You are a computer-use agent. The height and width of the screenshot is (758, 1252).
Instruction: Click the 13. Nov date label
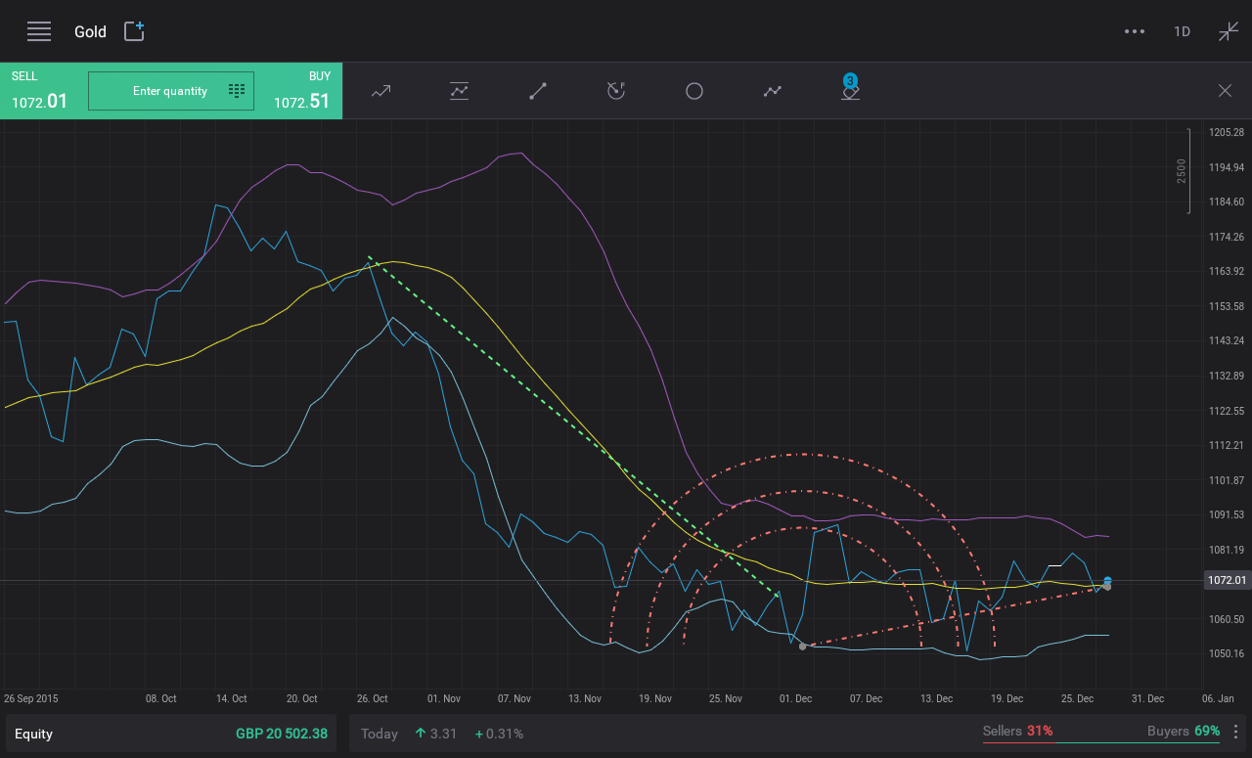pos(585,698)
